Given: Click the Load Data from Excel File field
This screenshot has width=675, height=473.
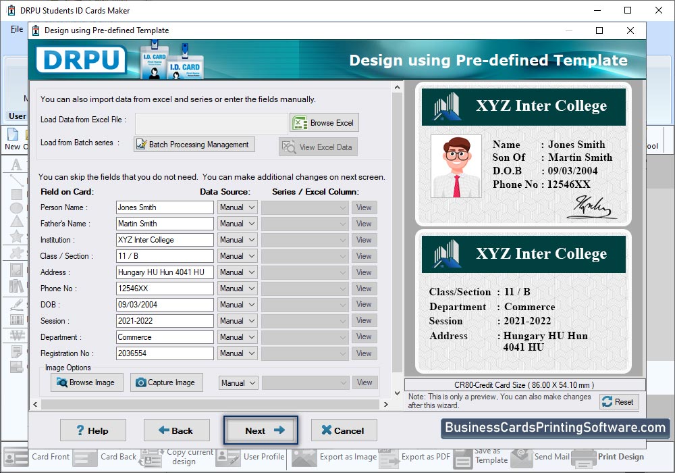Looking at the screenshot, I should 211,124.
